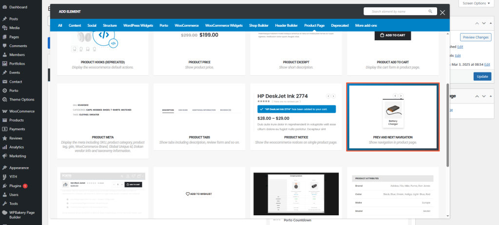Click the Marketing megaphone icon
The height and width of the screenshot is (225, 499).
coord(4,156)
